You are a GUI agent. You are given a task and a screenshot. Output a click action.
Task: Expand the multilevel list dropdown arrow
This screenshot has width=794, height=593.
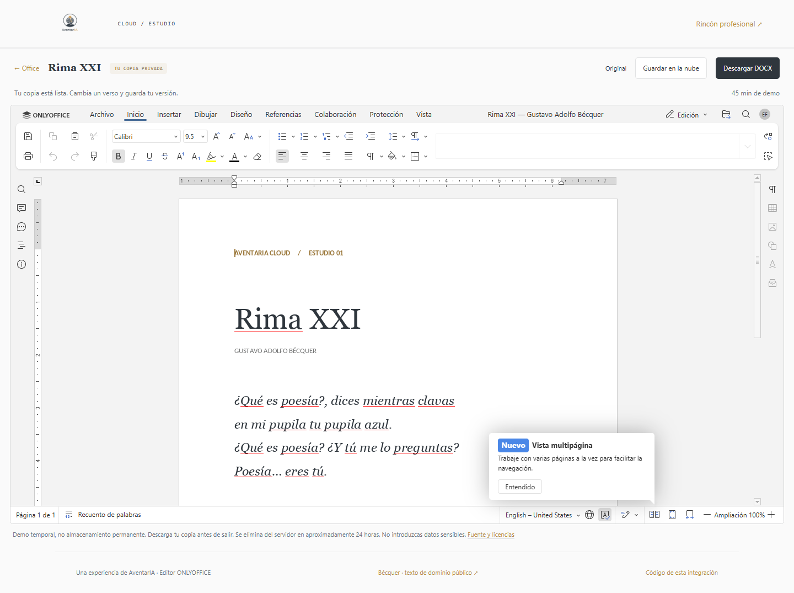[x=337, y=137]
